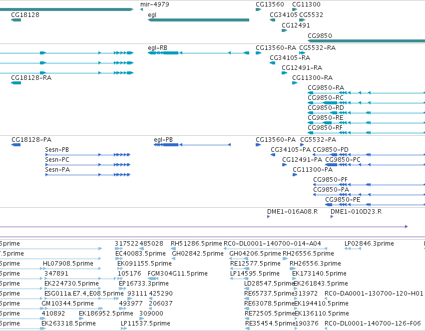This screenshot has width=425, height=331.
Task: Select the LP02846.3prime EST
Action: 353,249
